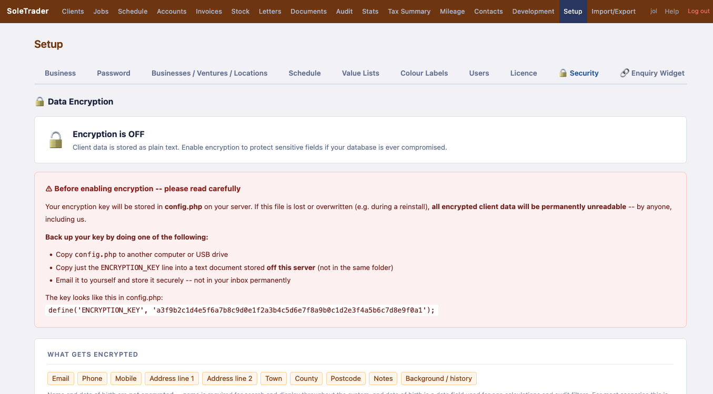Click the Background / history tag
This screenshot has width=713, height=394.
[x=439, y=378]
